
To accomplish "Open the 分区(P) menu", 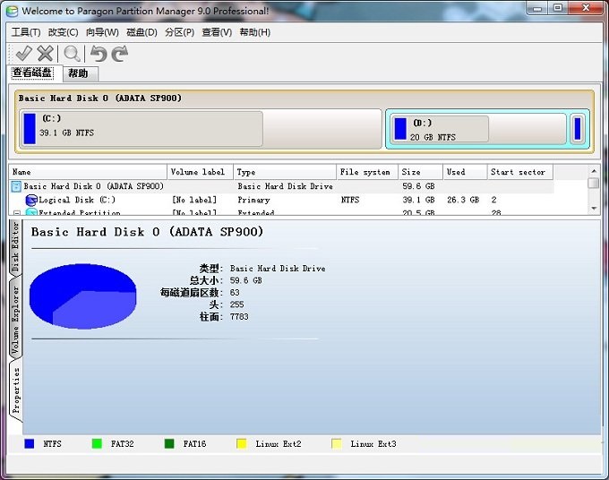I will [x=179, y=32].
